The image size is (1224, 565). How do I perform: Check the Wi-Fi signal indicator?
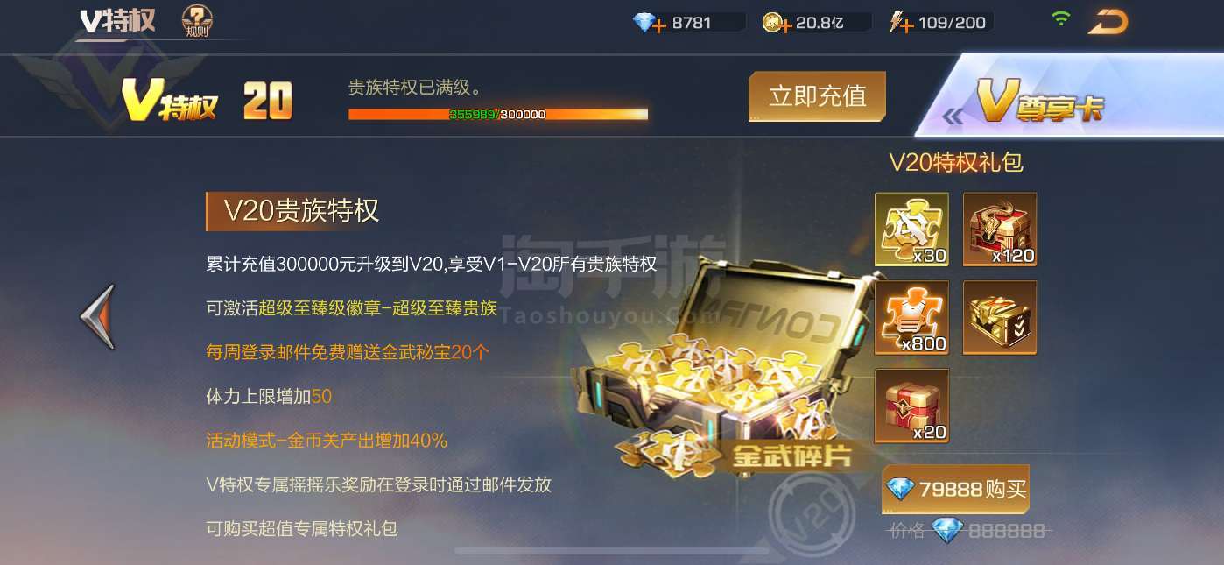pos(1061,18)
